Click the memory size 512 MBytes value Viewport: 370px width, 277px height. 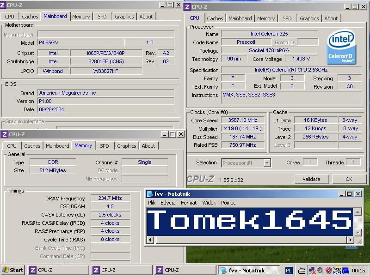point(53,170)
